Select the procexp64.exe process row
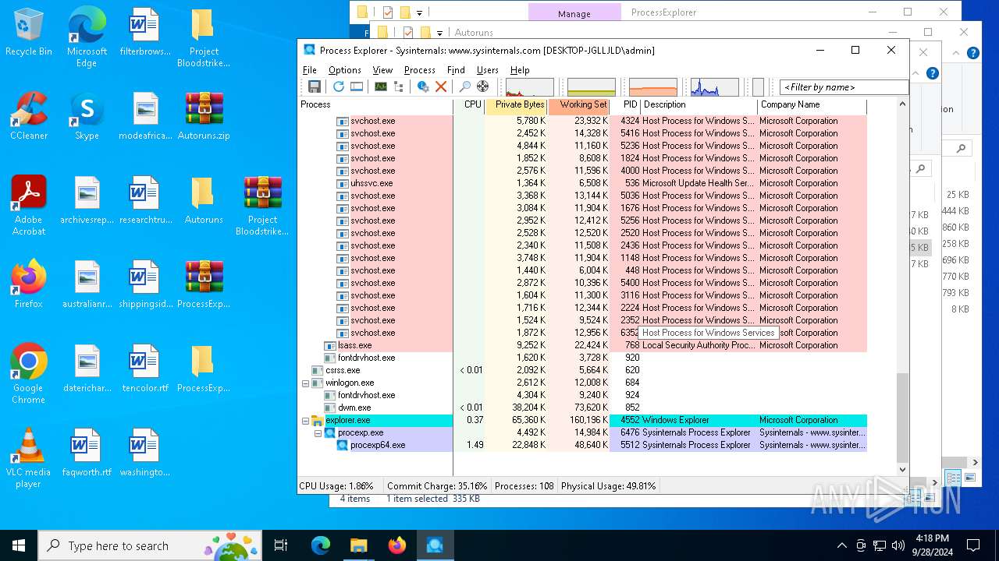This screenshot has height=561, width=999. (x=582, y=445)
